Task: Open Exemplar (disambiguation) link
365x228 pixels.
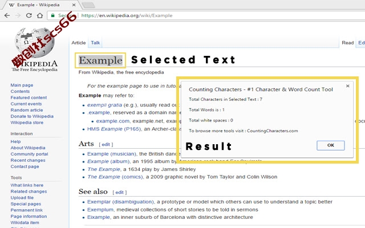Action: [120, 202]
